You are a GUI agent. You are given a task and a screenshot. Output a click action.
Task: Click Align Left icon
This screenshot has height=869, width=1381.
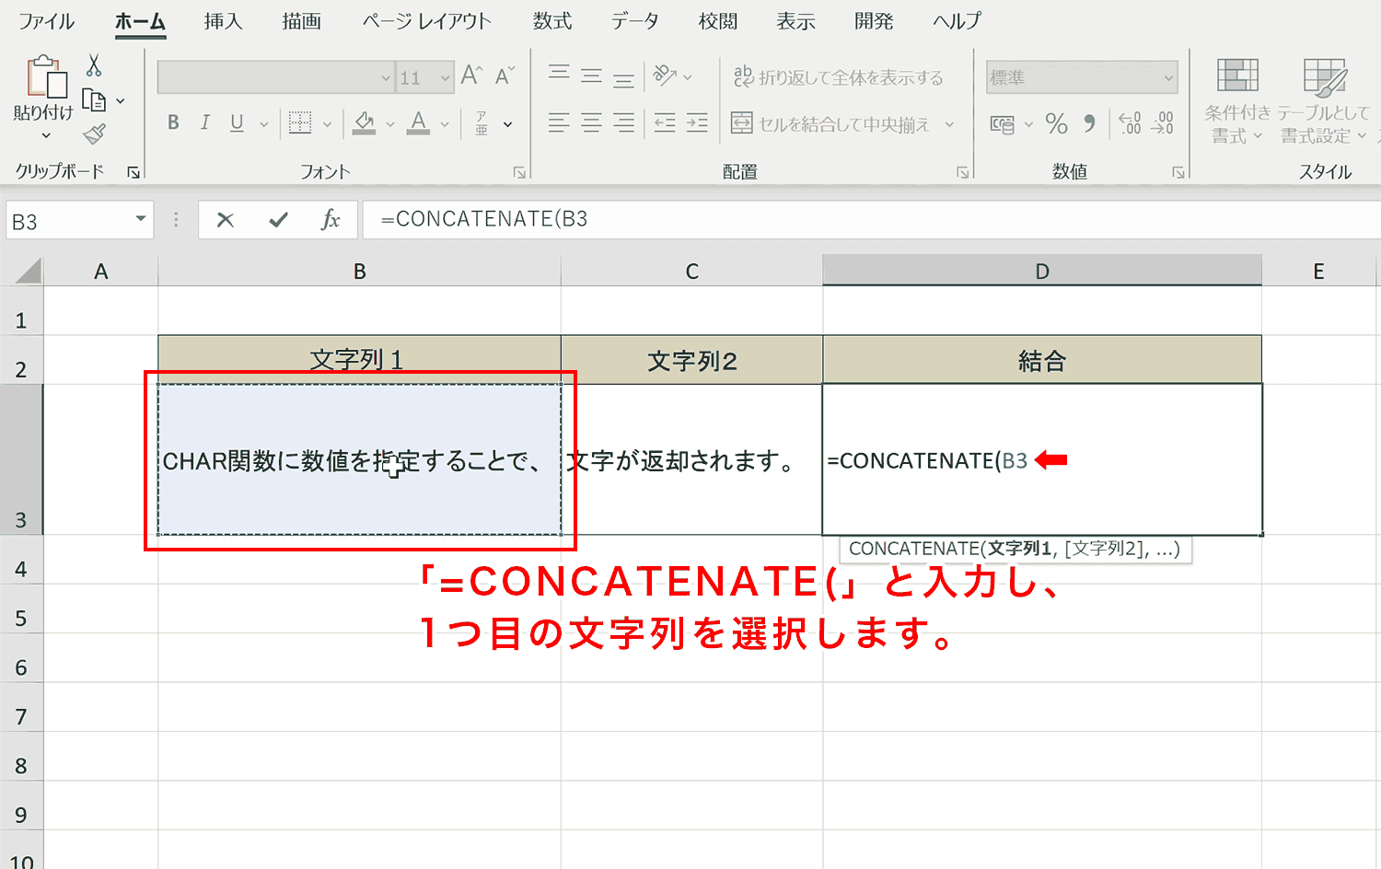coord(559,122)
